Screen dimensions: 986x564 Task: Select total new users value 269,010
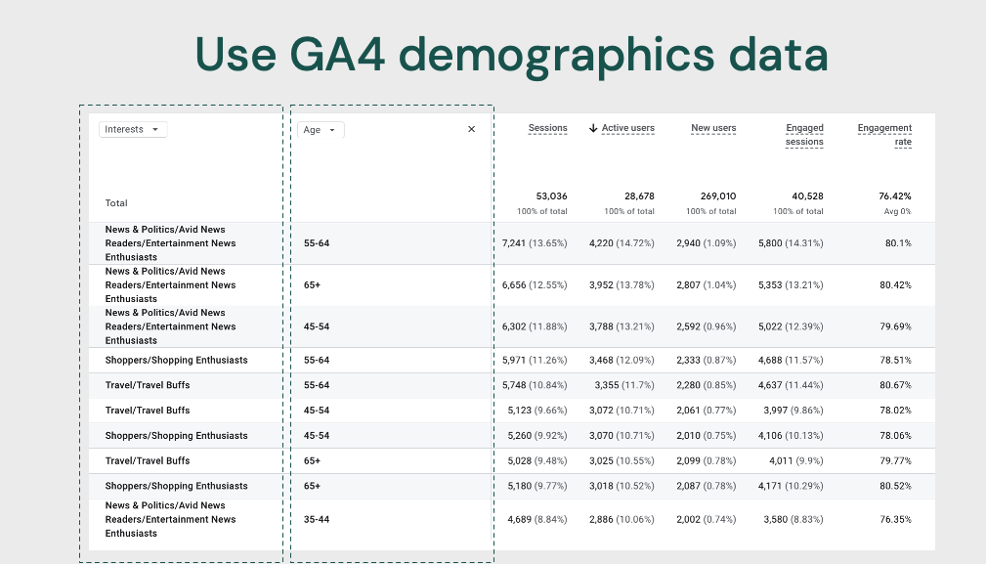pyautogui.click(x=718, y=196)
